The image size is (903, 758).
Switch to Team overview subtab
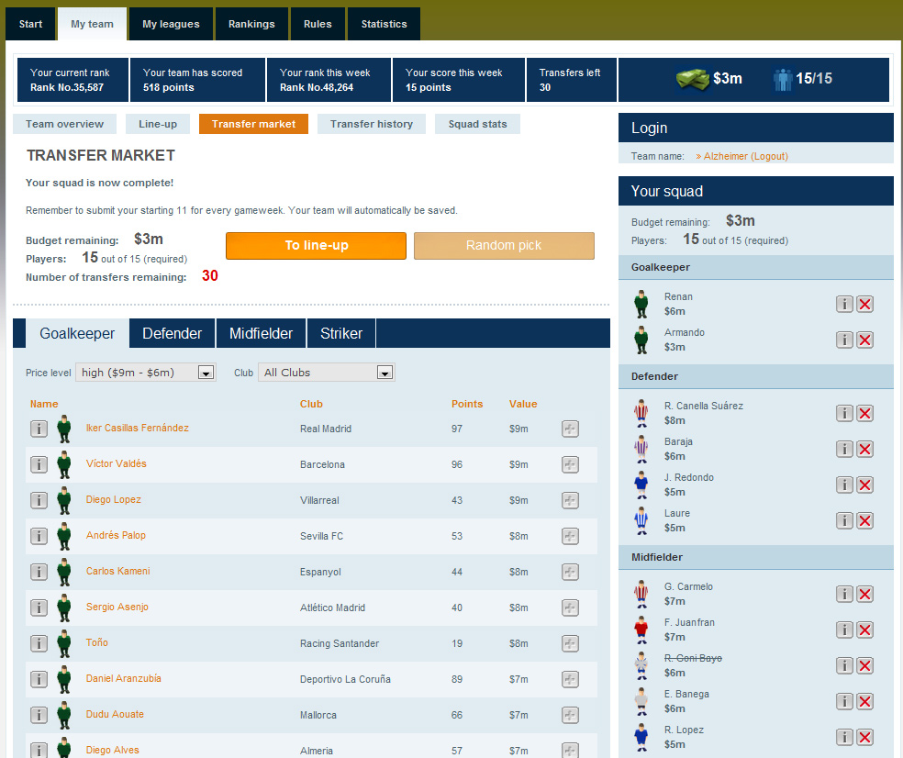(64, 124)
